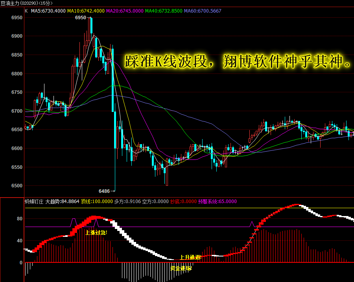Click the MA60 legend label

[203, 11]
